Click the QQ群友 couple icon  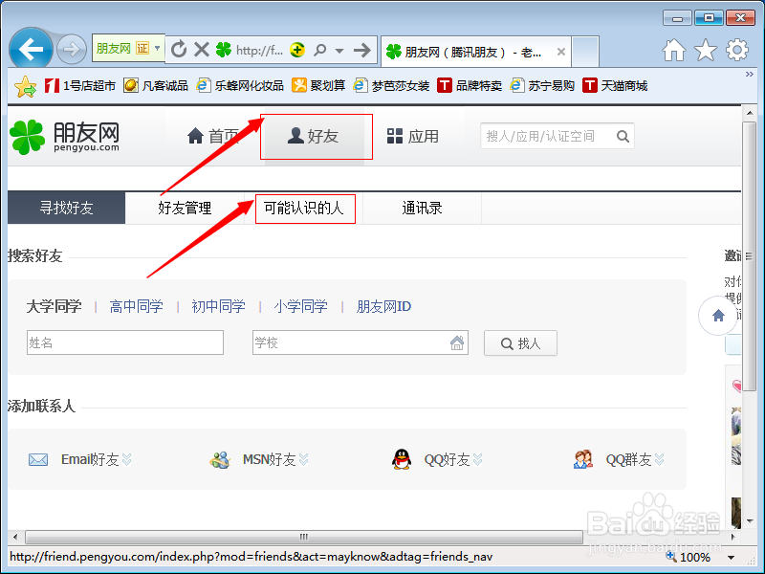[x=582, y=459]
